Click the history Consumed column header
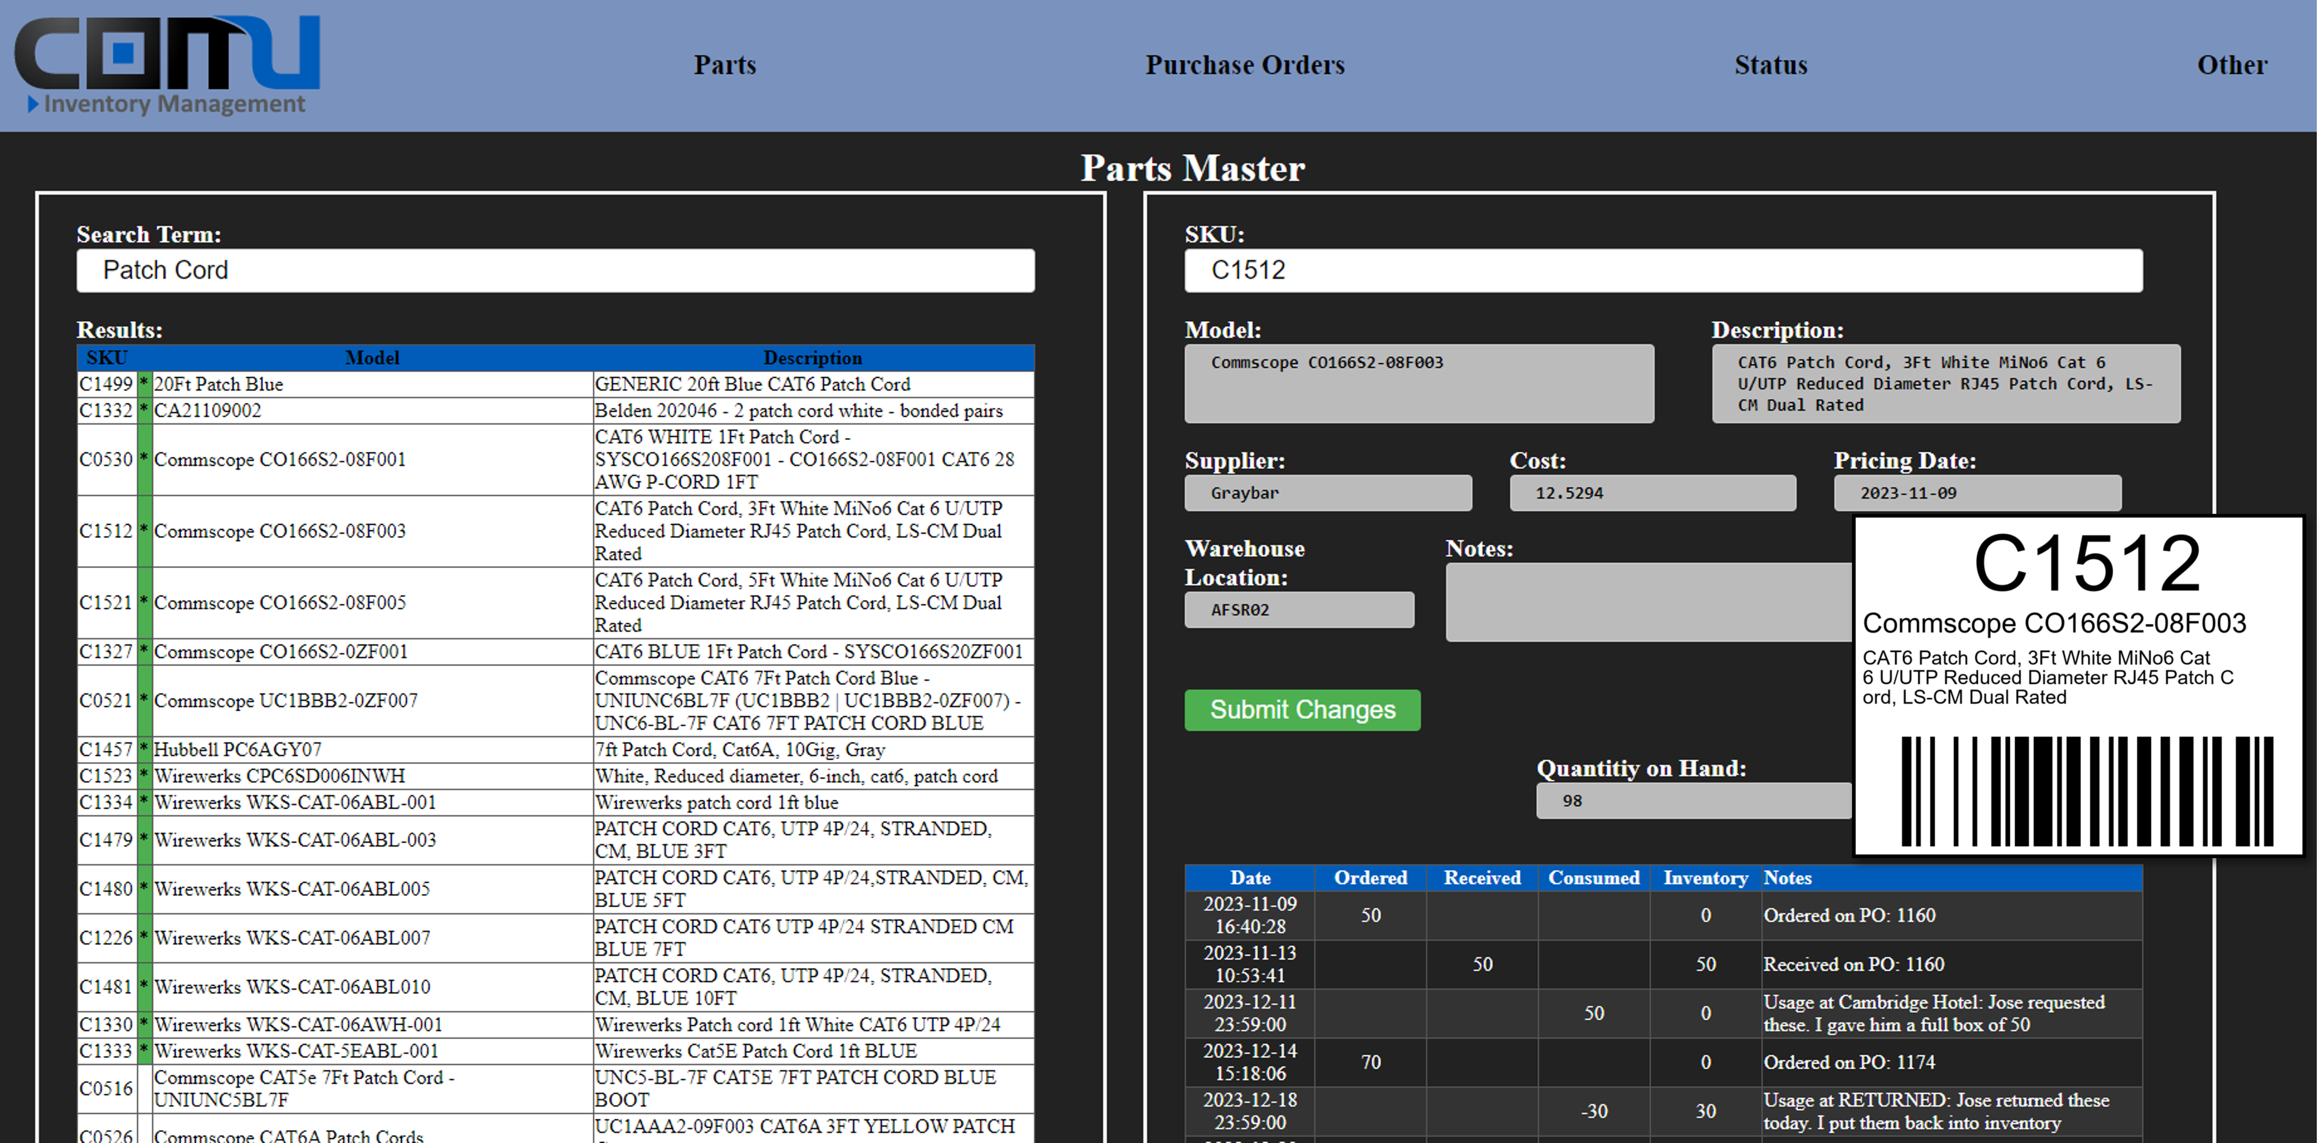Image resolution: width=2321 pixels, height=1143 pixels. click(1594, 878)
